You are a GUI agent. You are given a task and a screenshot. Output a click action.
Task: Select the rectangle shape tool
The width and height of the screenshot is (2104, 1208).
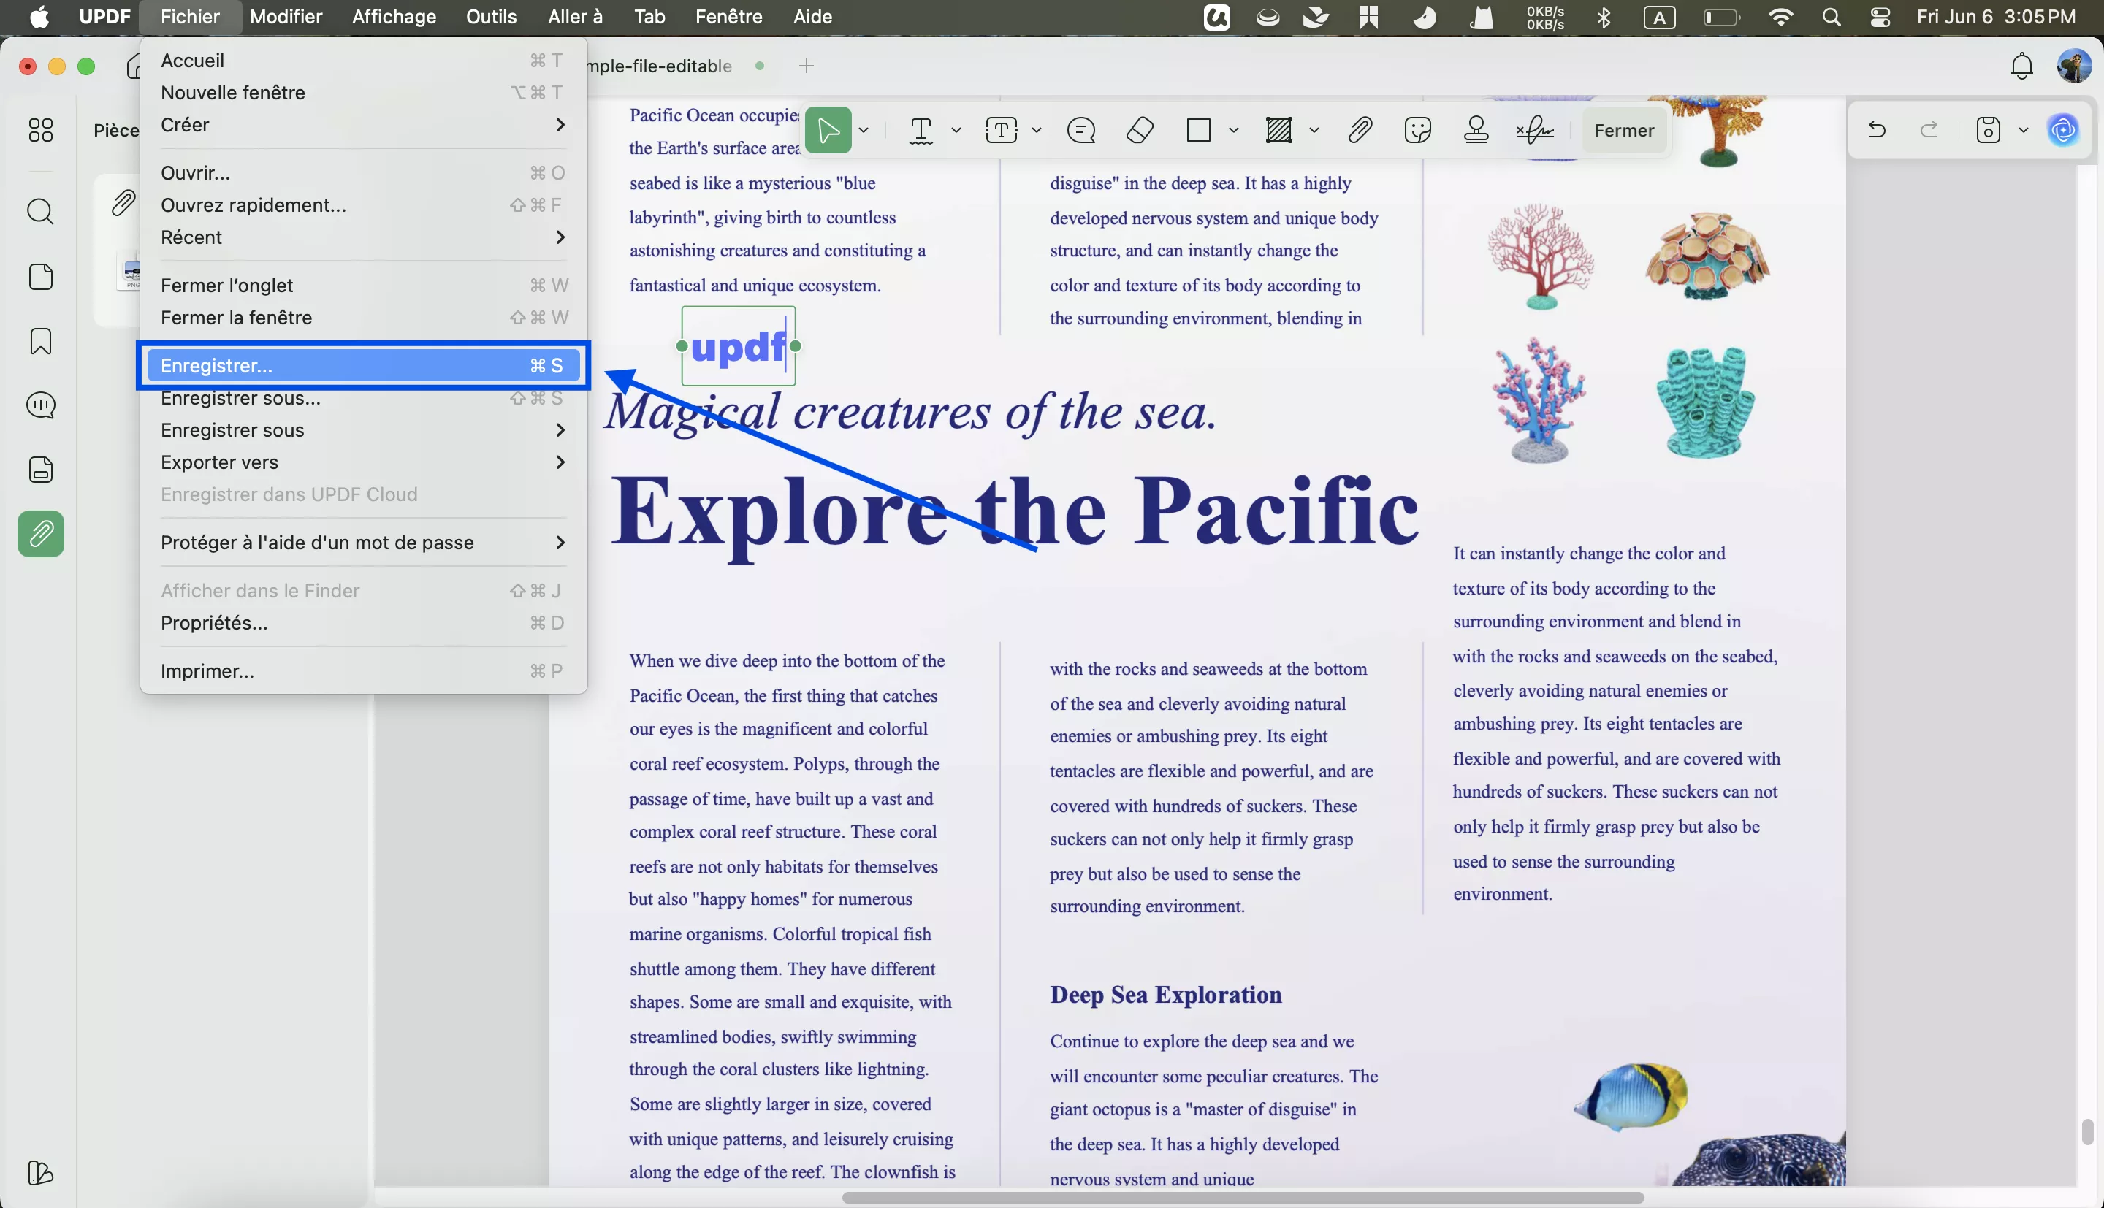(1199, 130)
